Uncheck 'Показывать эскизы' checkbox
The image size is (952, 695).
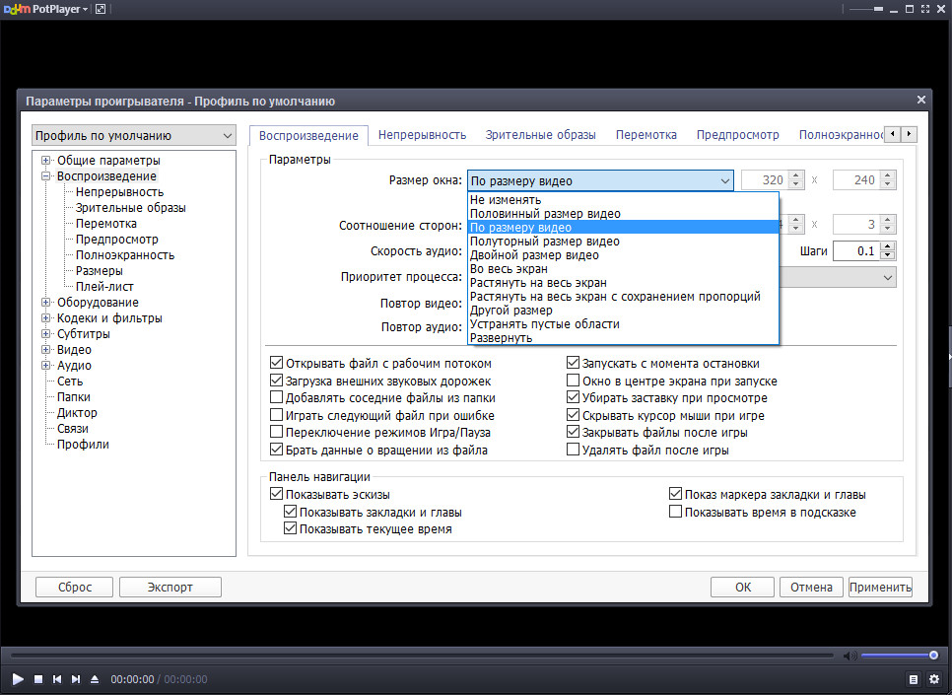tap(276, 494)
